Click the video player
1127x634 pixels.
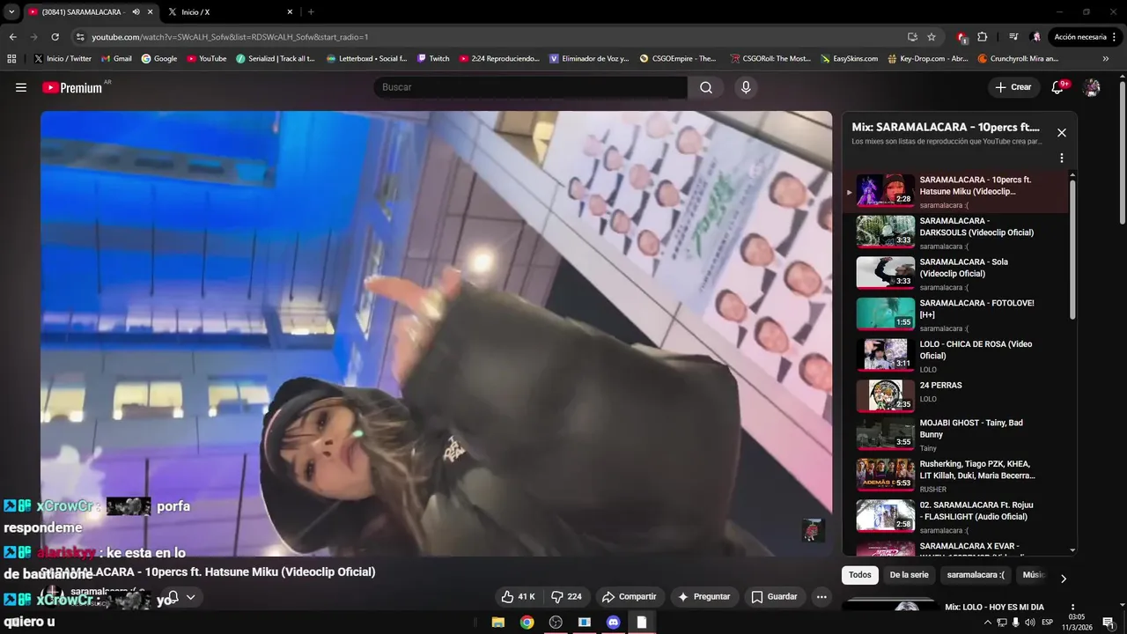click(436, 333)
